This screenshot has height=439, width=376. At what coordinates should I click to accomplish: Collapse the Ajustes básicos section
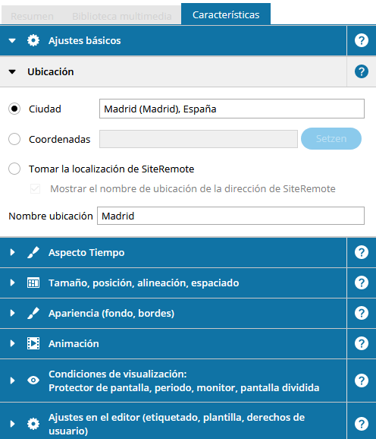[x=12, y=41]
